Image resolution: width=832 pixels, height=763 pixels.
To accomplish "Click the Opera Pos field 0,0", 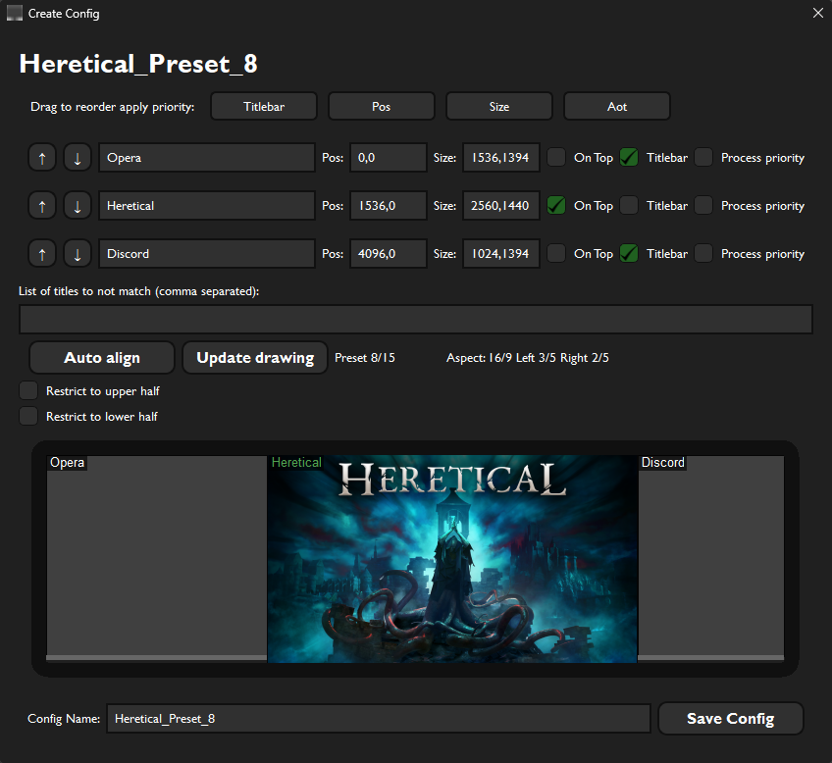I will tap(389, 158).
